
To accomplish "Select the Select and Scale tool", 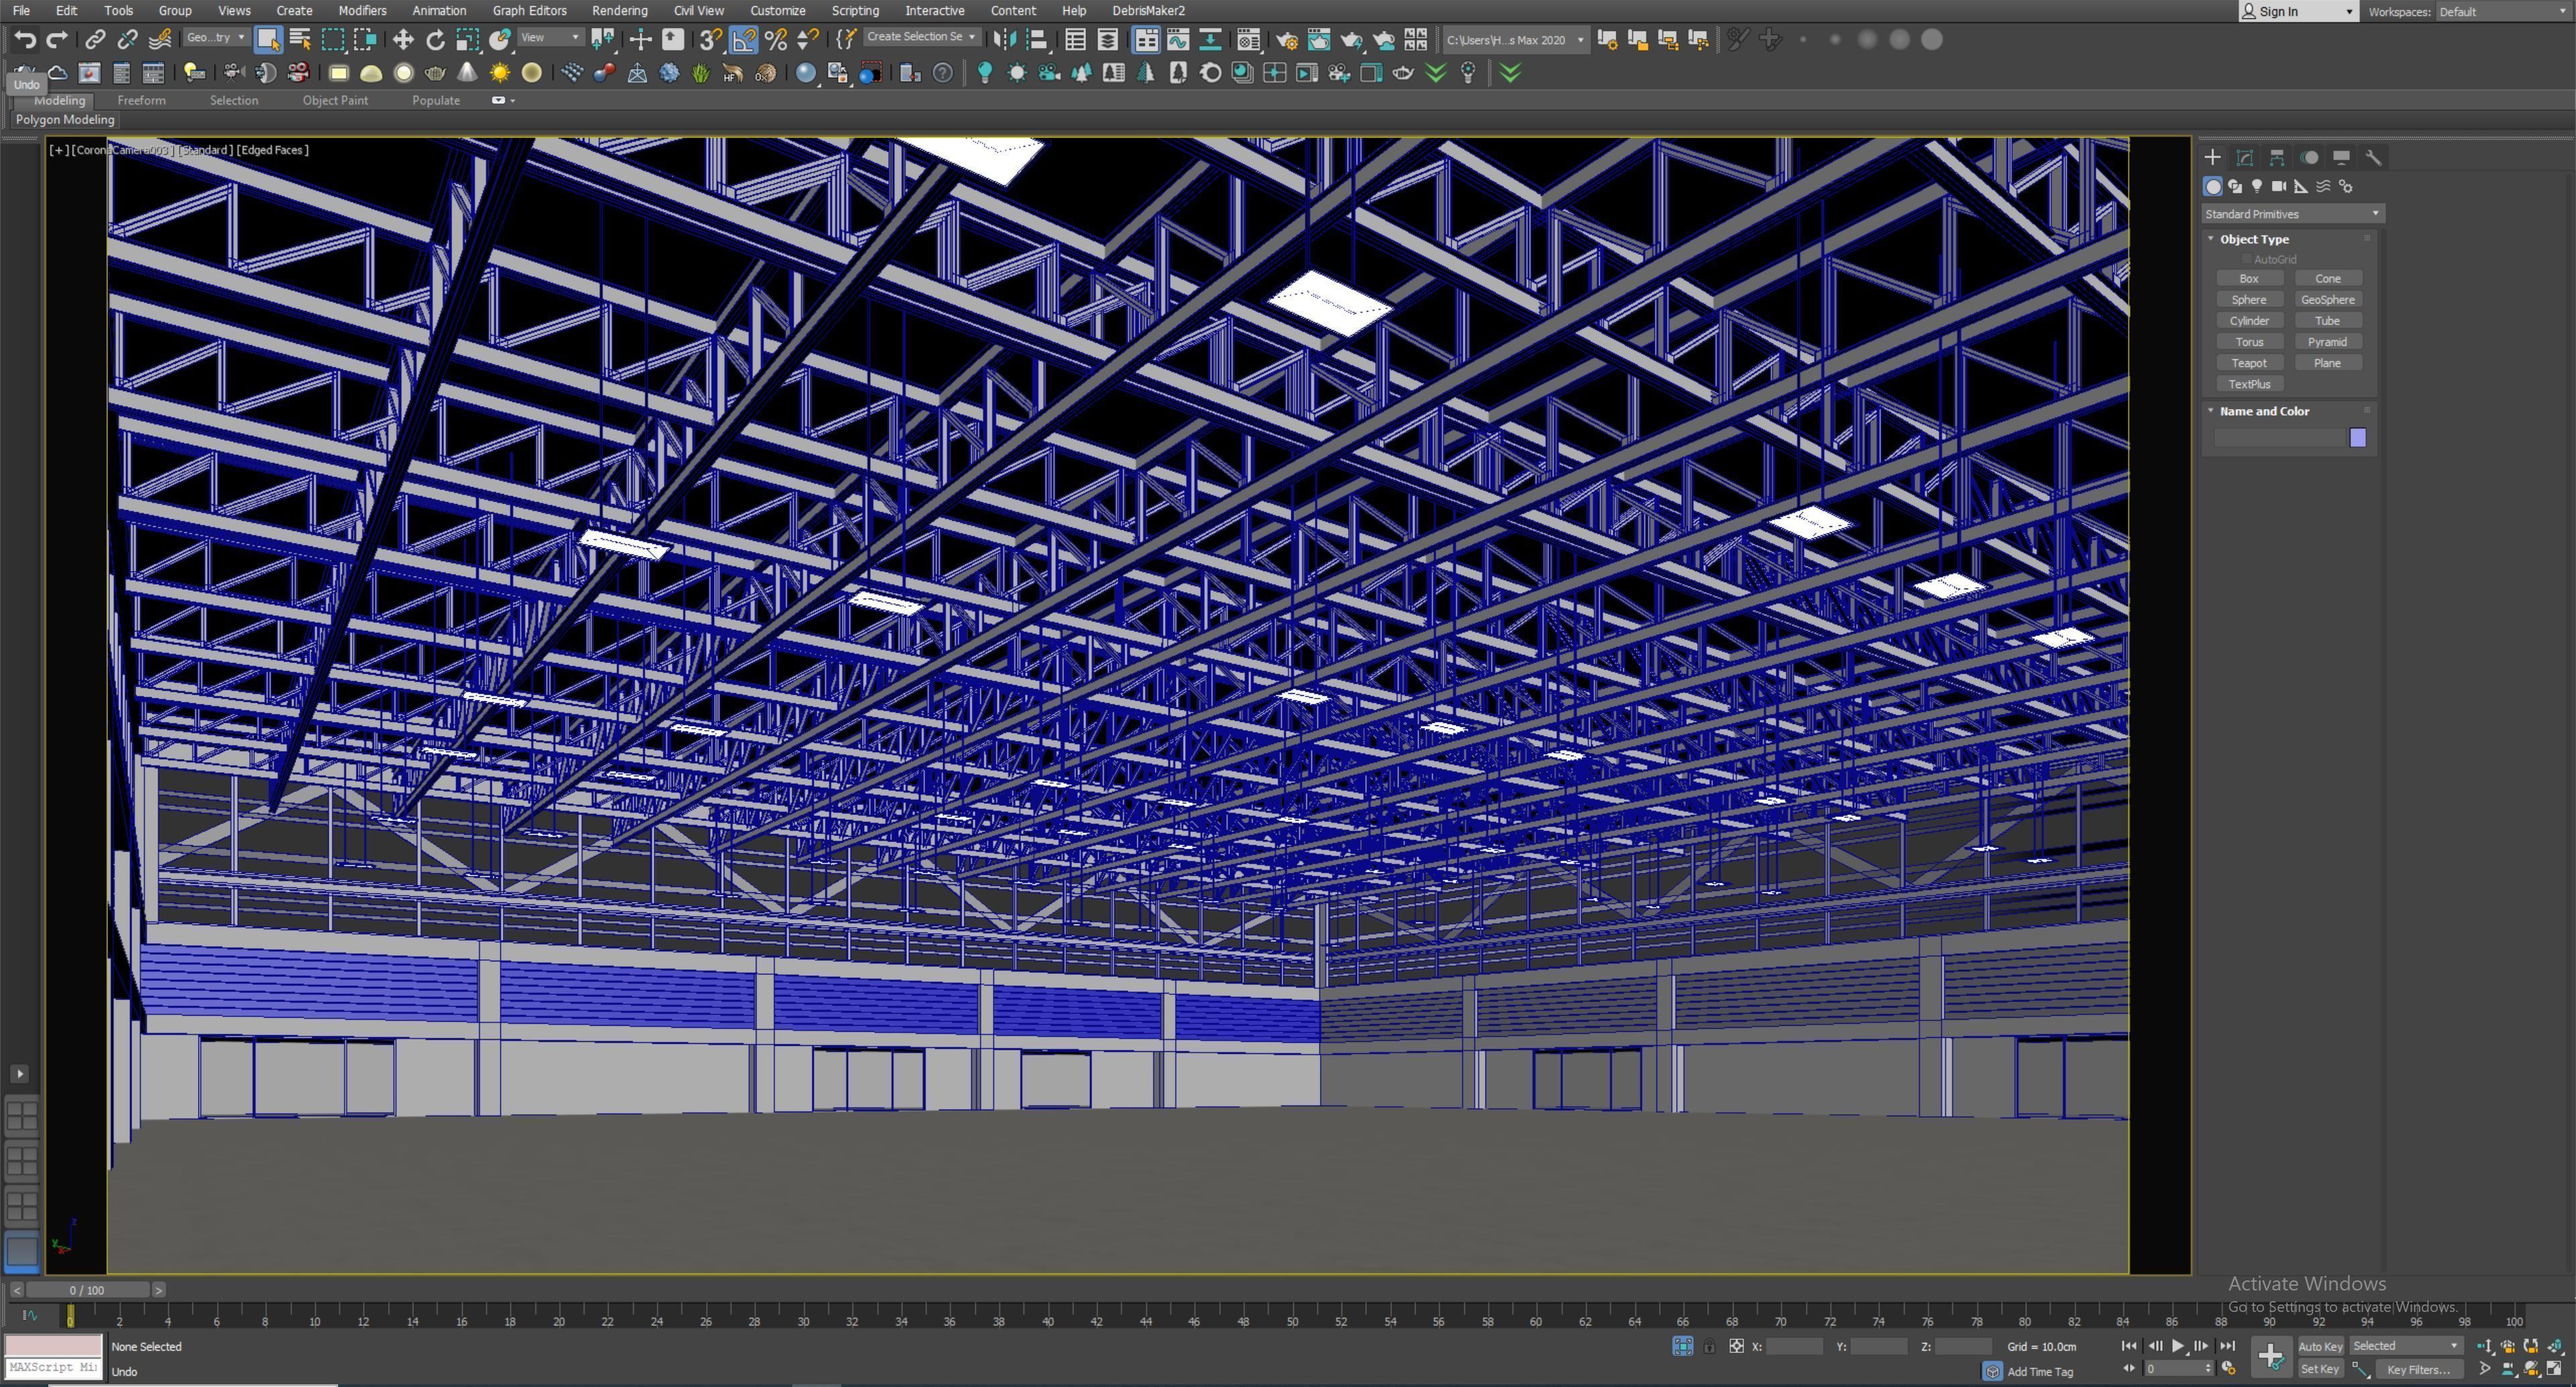I will (467, 40).
